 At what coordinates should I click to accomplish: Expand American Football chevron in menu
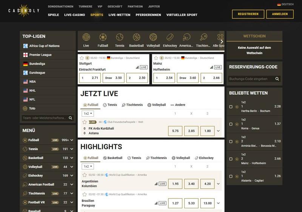72,184
